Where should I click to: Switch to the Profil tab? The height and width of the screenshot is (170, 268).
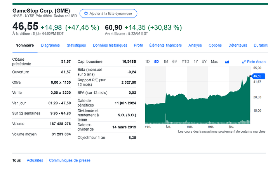[x=138, y=46]
